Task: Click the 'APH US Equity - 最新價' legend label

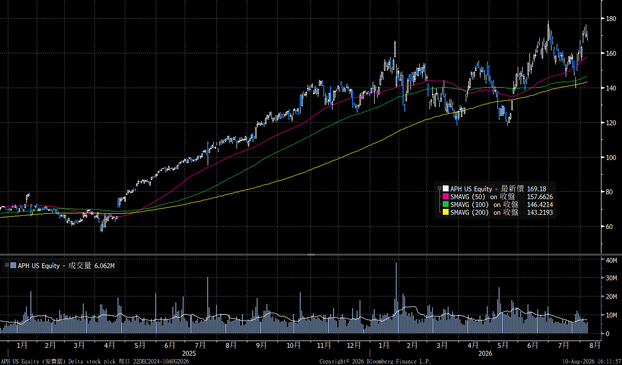Action: pyautogui.click(x=487, y=188)
